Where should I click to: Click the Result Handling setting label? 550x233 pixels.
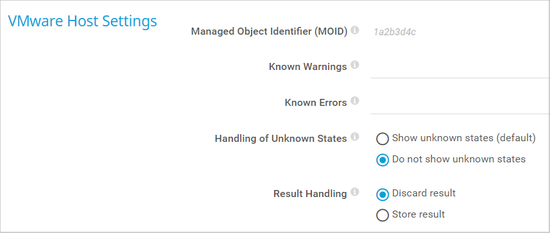click(310, 193)
